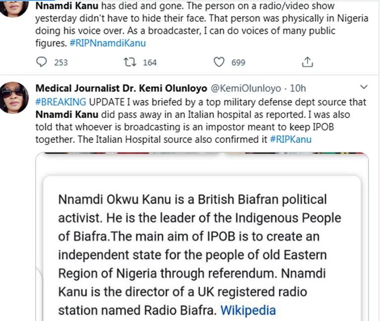Click the Wikipedia link in the image
The height and width of the screenshot is (321, 382).
click(248, 311)
